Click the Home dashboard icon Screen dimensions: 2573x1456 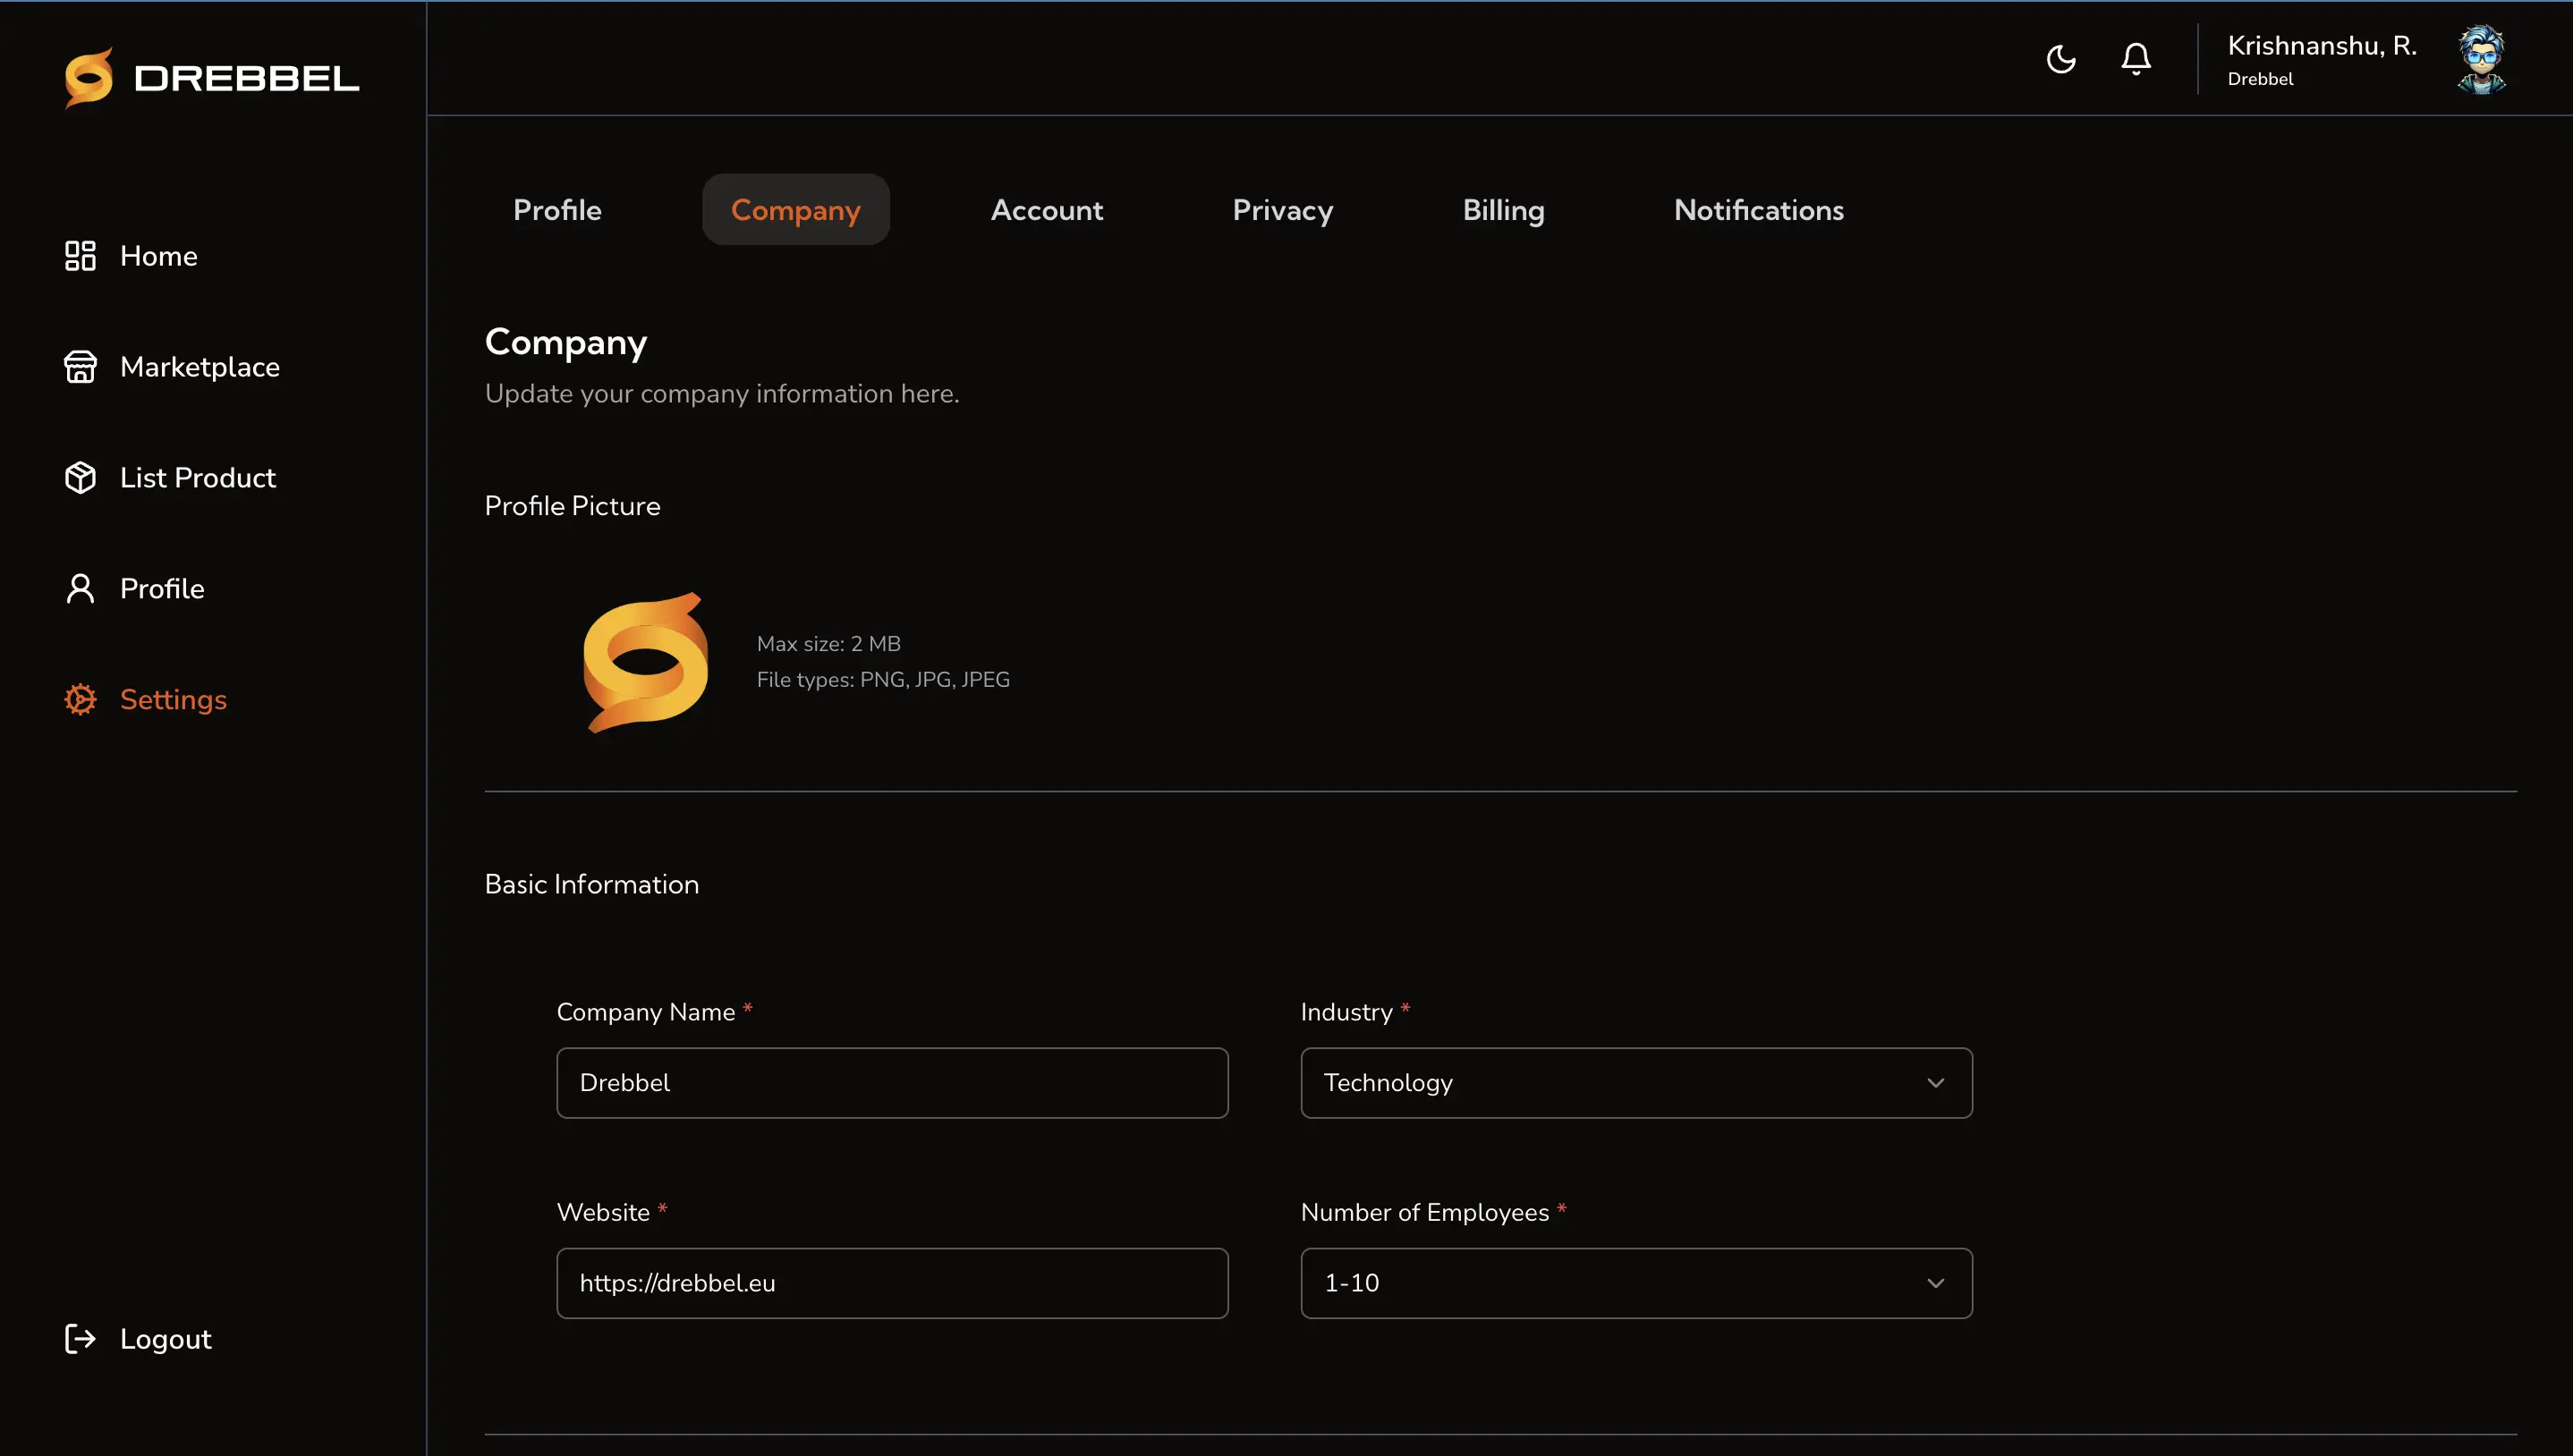tap(80, 256)
